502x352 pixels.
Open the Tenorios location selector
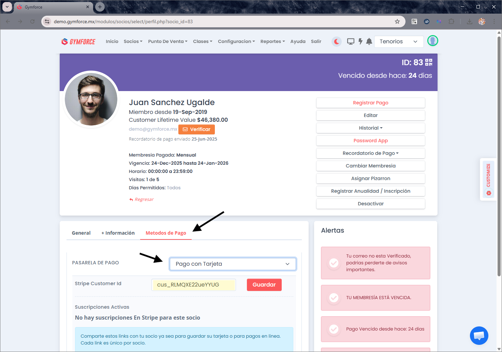399,41
